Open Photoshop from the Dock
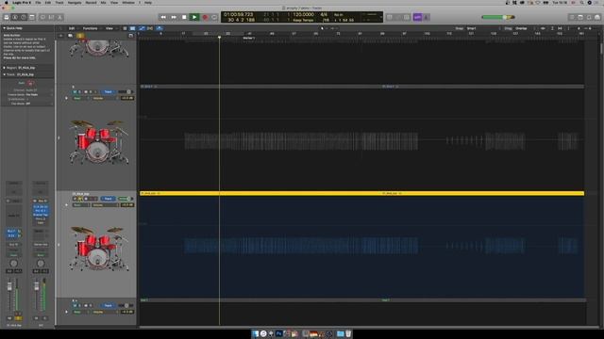Screen dimensions: 604x339 pyautogui.click(x=279, y=333)
